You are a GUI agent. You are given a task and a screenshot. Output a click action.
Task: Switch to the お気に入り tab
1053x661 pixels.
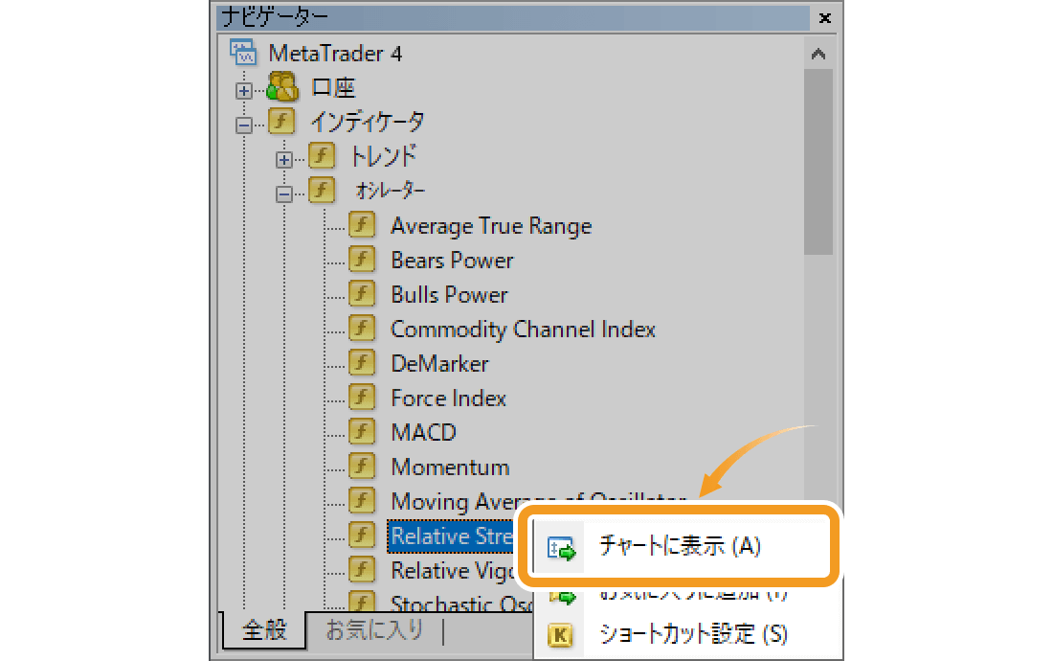pyautogui.click(x=374, y=629)
